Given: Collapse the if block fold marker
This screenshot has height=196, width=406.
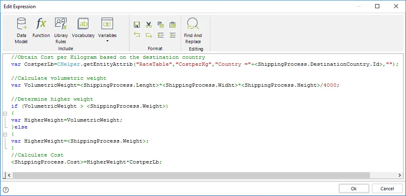Looking at the screenshot, I should [x=5, y=113].
